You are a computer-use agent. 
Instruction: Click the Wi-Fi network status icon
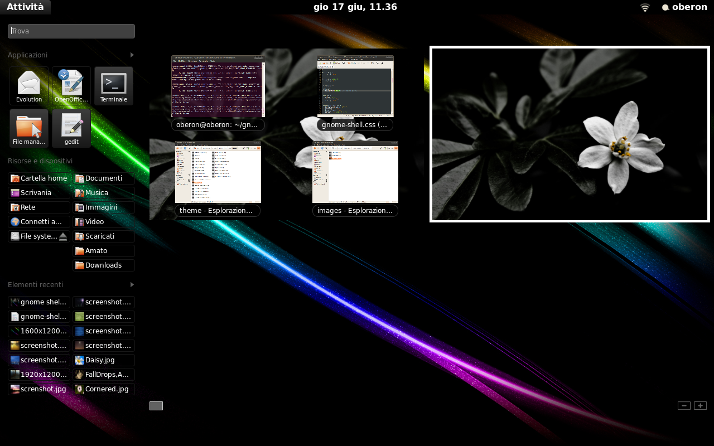coord(645,7)
